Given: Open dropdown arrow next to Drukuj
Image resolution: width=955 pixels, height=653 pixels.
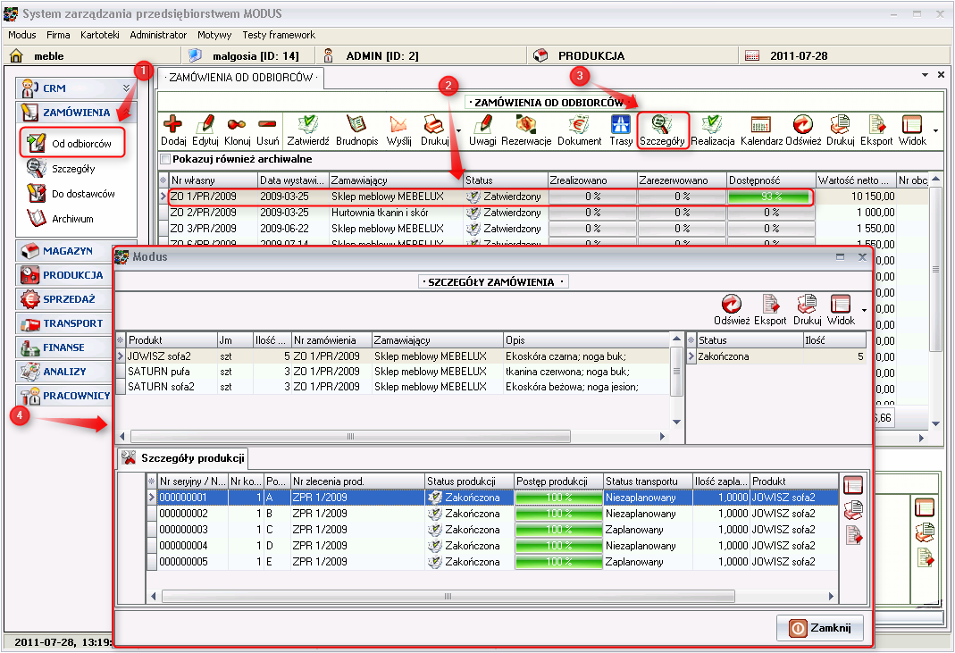Looking at the screenshot, I should [458, 130].
